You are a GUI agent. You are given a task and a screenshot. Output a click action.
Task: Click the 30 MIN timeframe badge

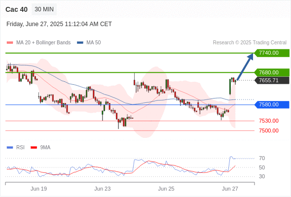tap(44, 9)
